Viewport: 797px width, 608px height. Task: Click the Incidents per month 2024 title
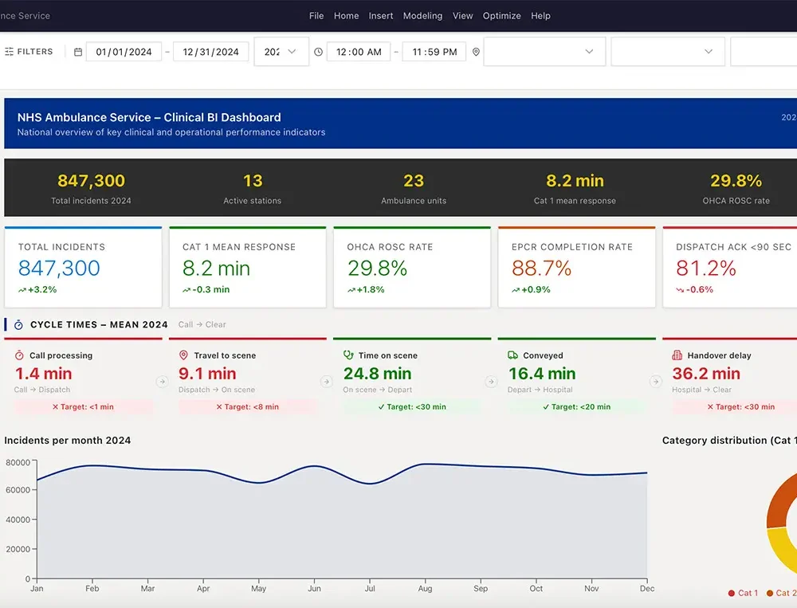pos(68,441)
